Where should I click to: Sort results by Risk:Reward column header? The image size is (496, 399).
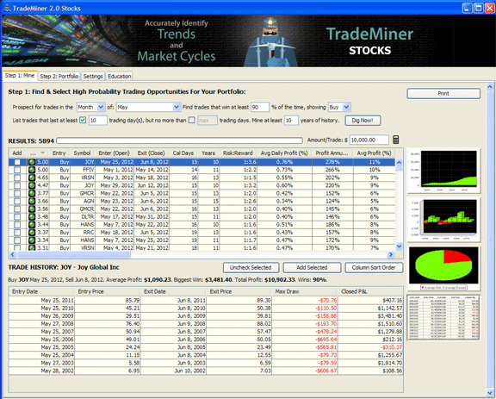pyautogui.click(x=238, y=153)
